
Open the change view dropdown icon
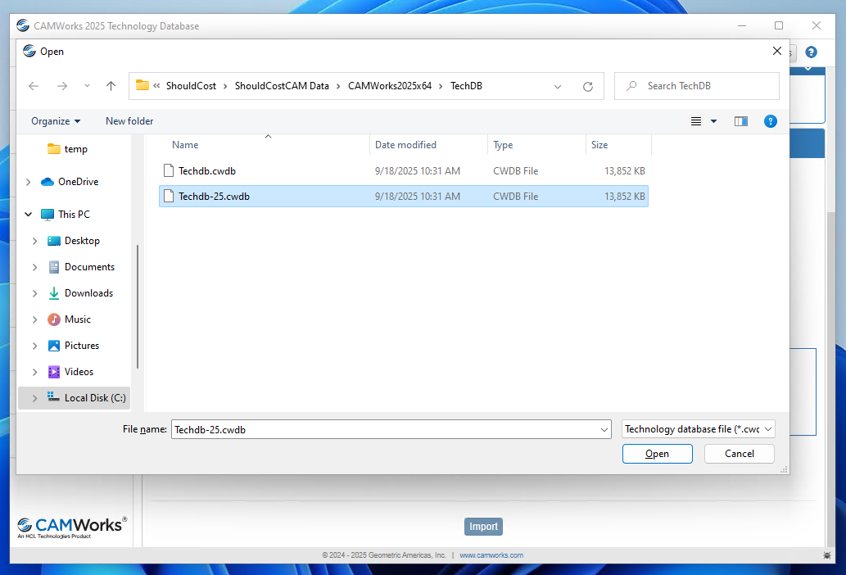(713, 120)
